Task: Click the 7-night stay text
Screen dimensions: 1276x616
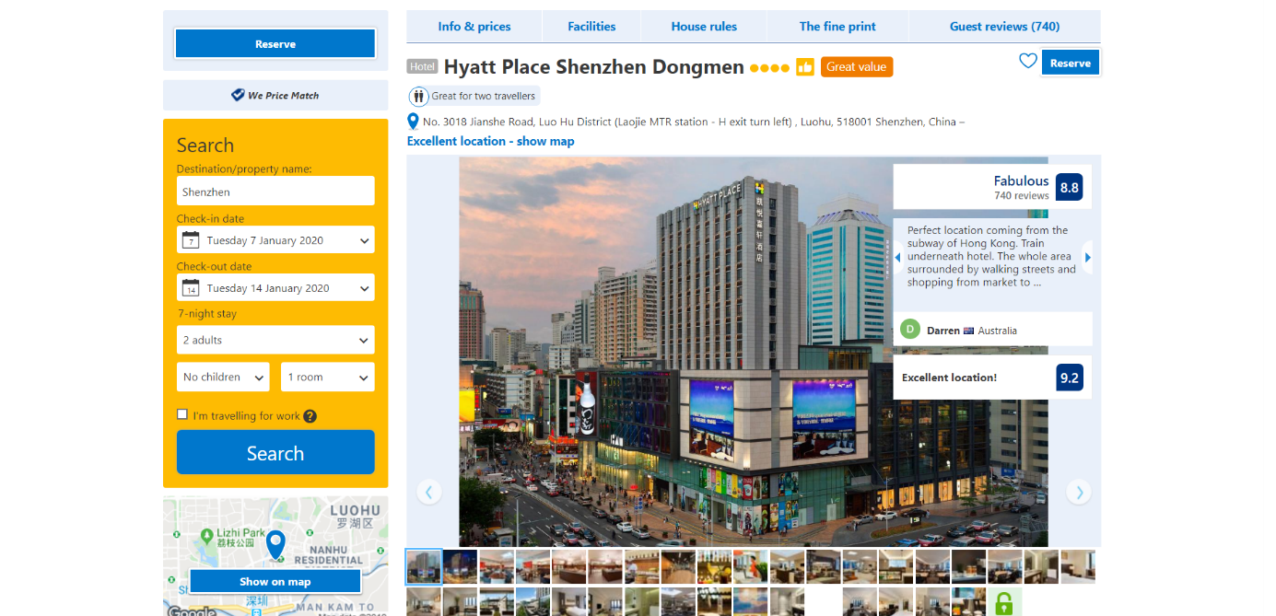Action: click(x=207, y=314)
